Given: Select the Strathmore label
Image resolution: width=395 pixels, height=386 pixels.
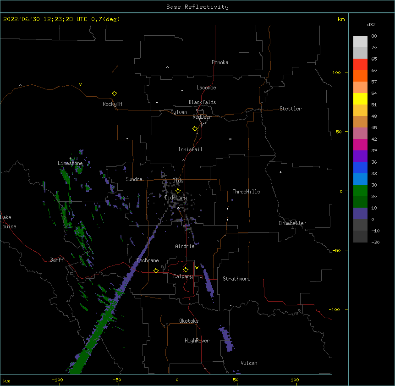Looking at the screenshot, I should click(236, 279).
